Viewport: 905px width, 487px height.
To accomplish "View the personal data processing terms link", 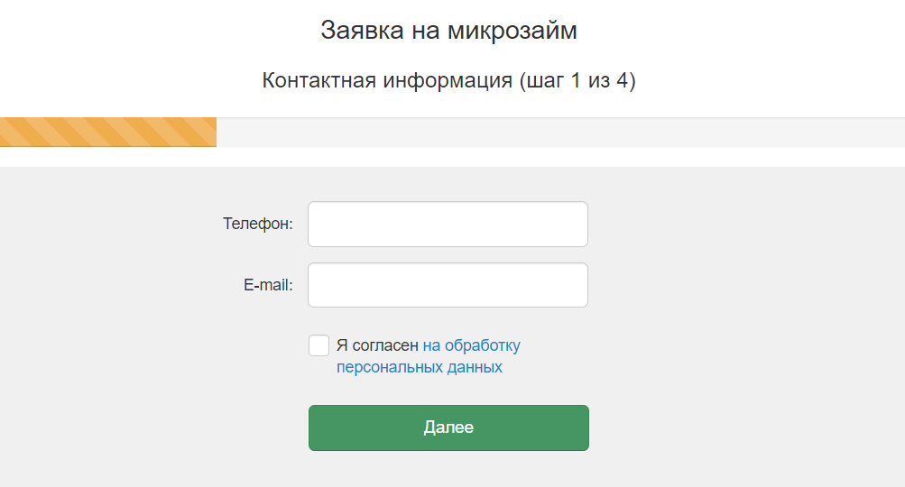I will coord(420,368).
